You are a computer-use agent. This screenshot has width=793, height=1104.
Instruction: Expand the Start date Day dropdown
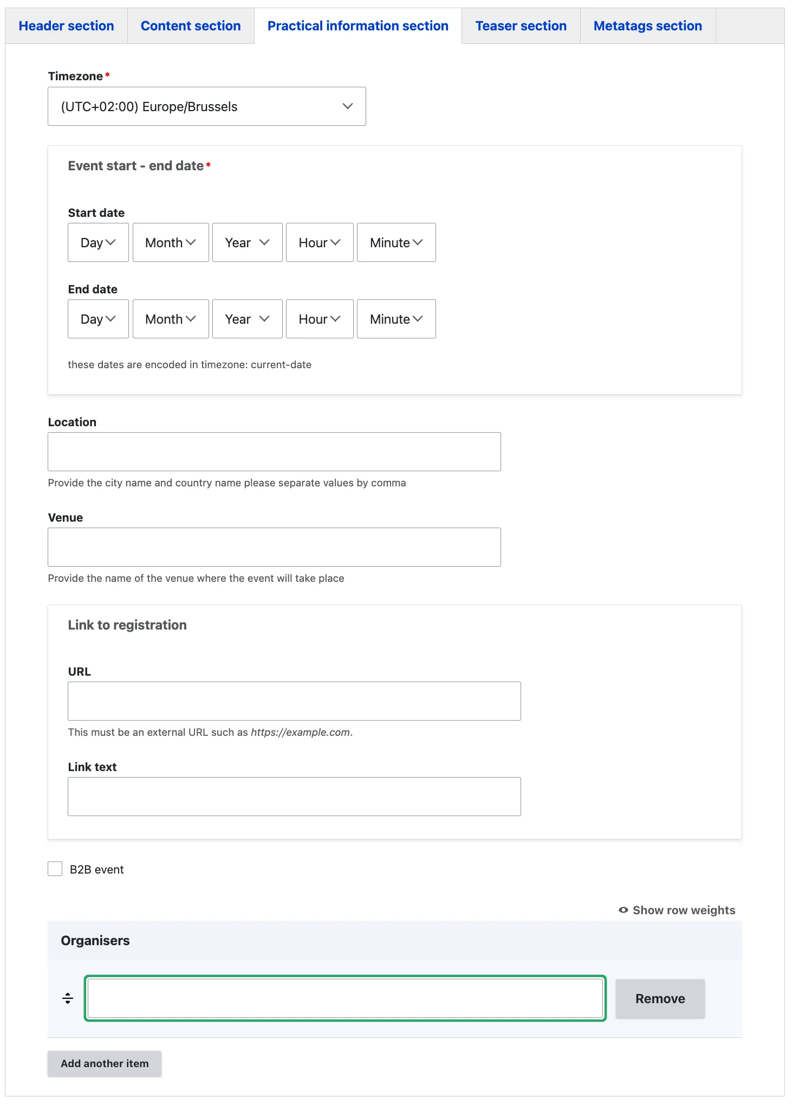click(98, 242)
